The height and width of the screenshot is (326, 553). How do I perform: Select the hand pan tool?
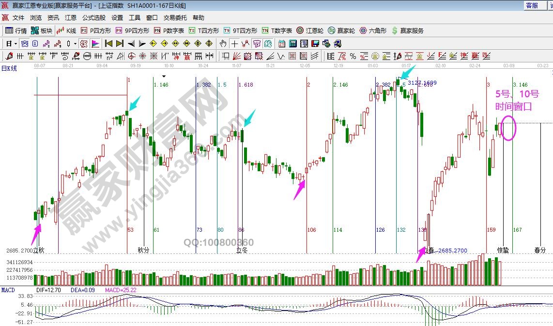coord(223,44)
